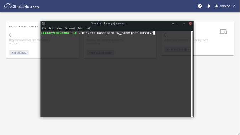Click the terminal vertical scrollbar

tap(192, 74)
